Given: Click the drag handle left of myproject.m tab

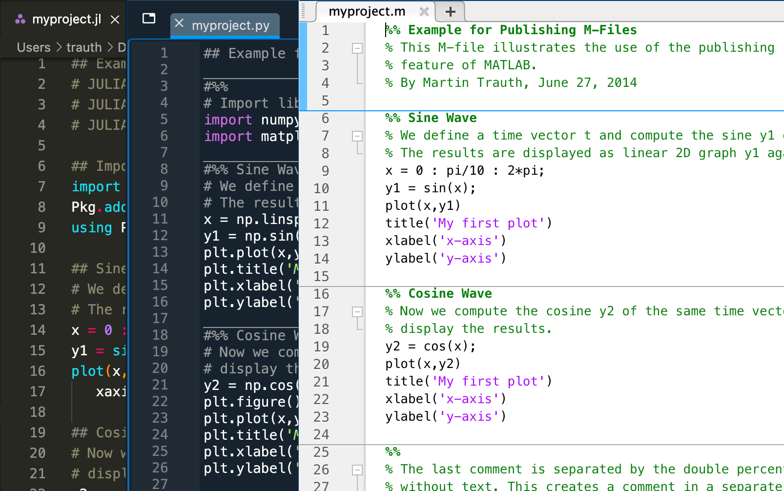Looking at the screenshot, I should [x=303, y=11].
